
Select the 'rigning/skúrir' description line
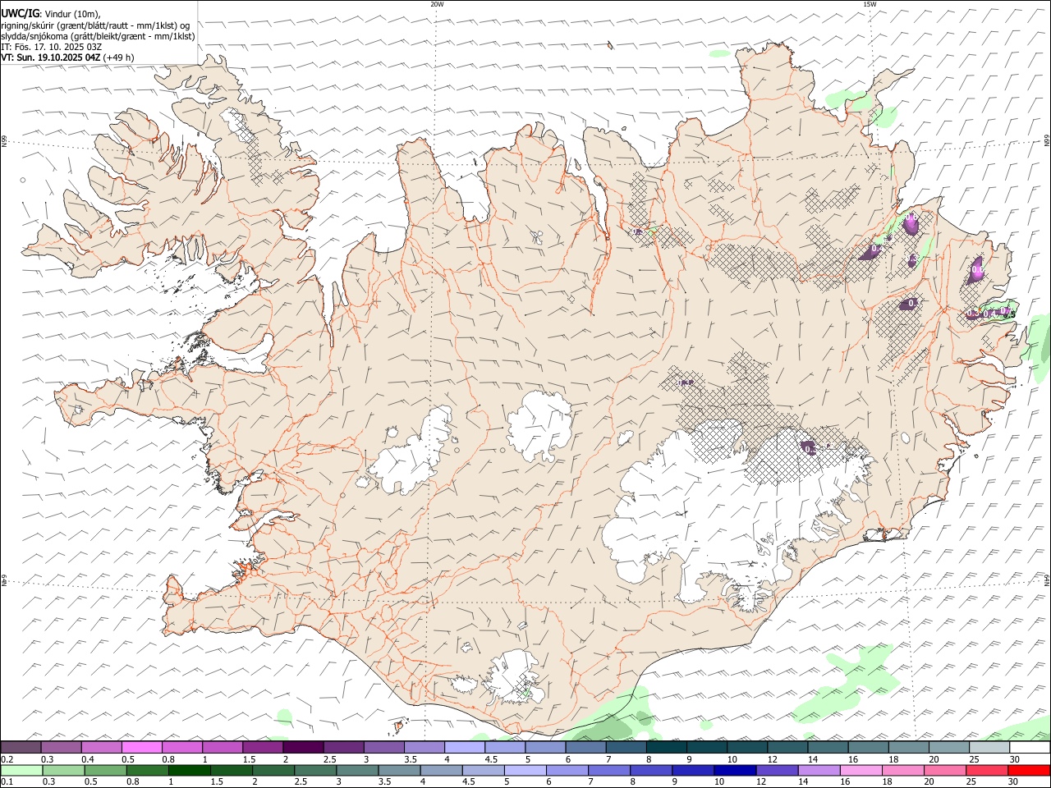pyautogui.click(x=95, y=25)
